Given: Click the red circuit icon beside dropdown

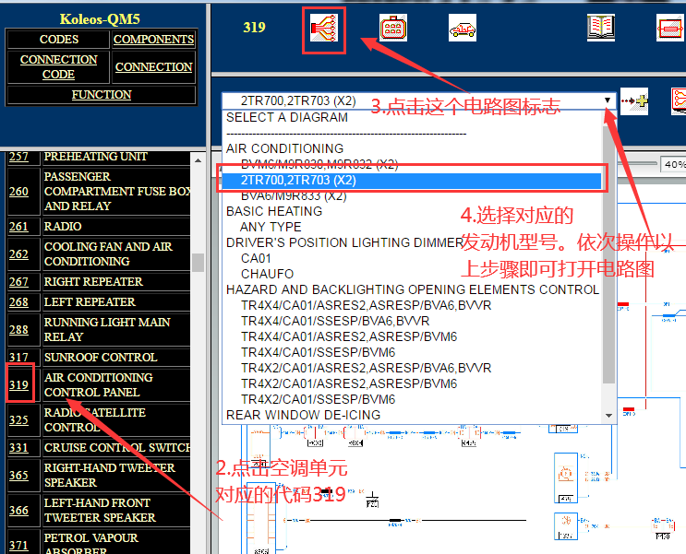Looking at the screenshot, I should pyautogui.click(x=679, y=101).
